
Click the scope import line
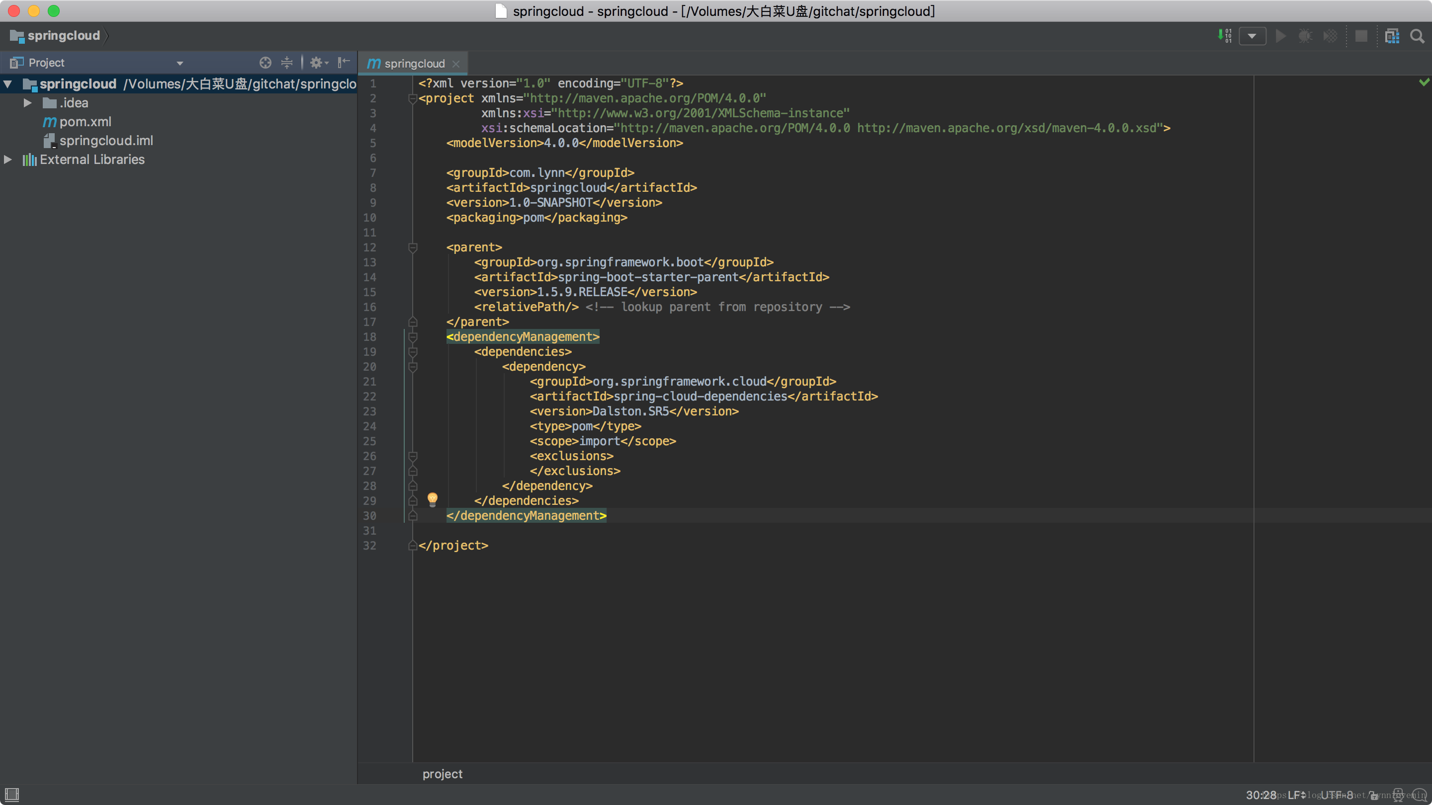[603, 441]
